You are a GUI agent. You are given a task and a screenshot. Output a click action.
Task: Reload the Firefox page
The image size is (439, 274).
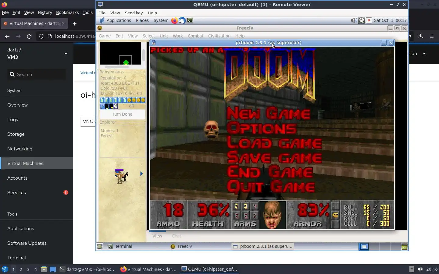[x=29, y=36]
